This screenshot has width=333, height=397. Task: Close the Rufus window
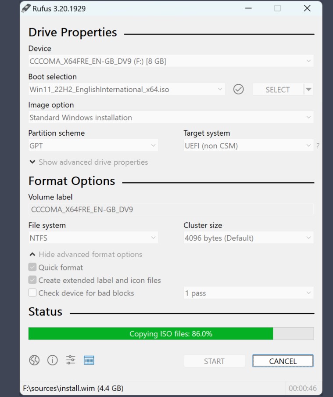307,8
